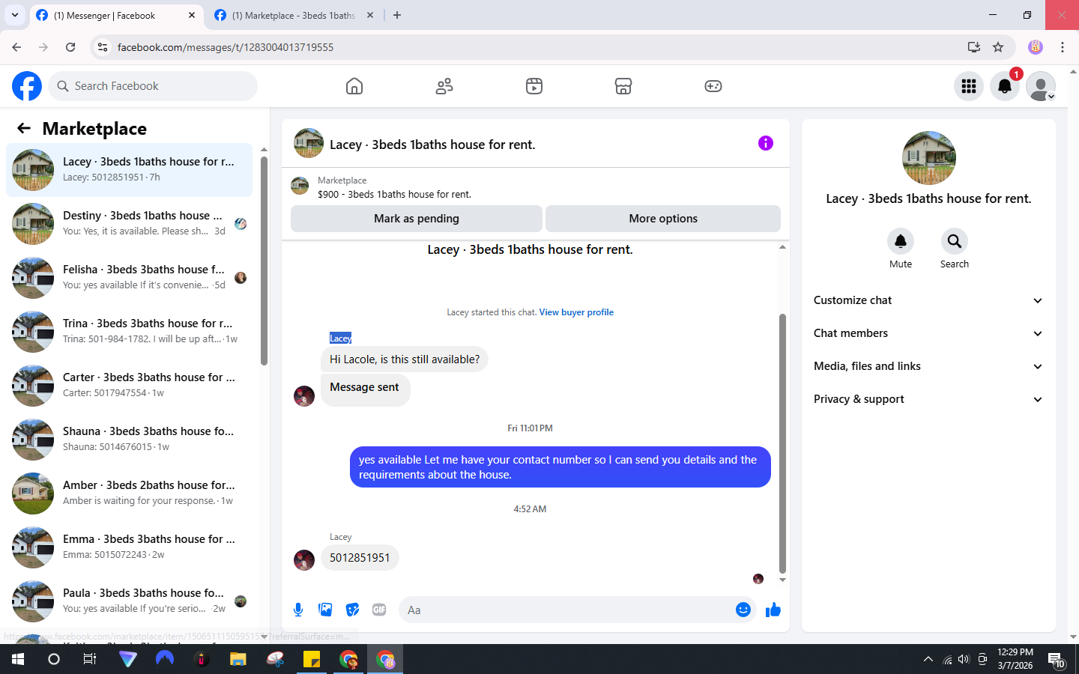
Task: Switch to Messenger | Facebook tab
Action: (x=114, y=15)
